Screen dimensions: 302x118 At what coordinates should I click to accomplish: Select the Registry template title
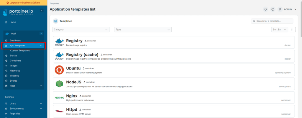click(74, 41)
